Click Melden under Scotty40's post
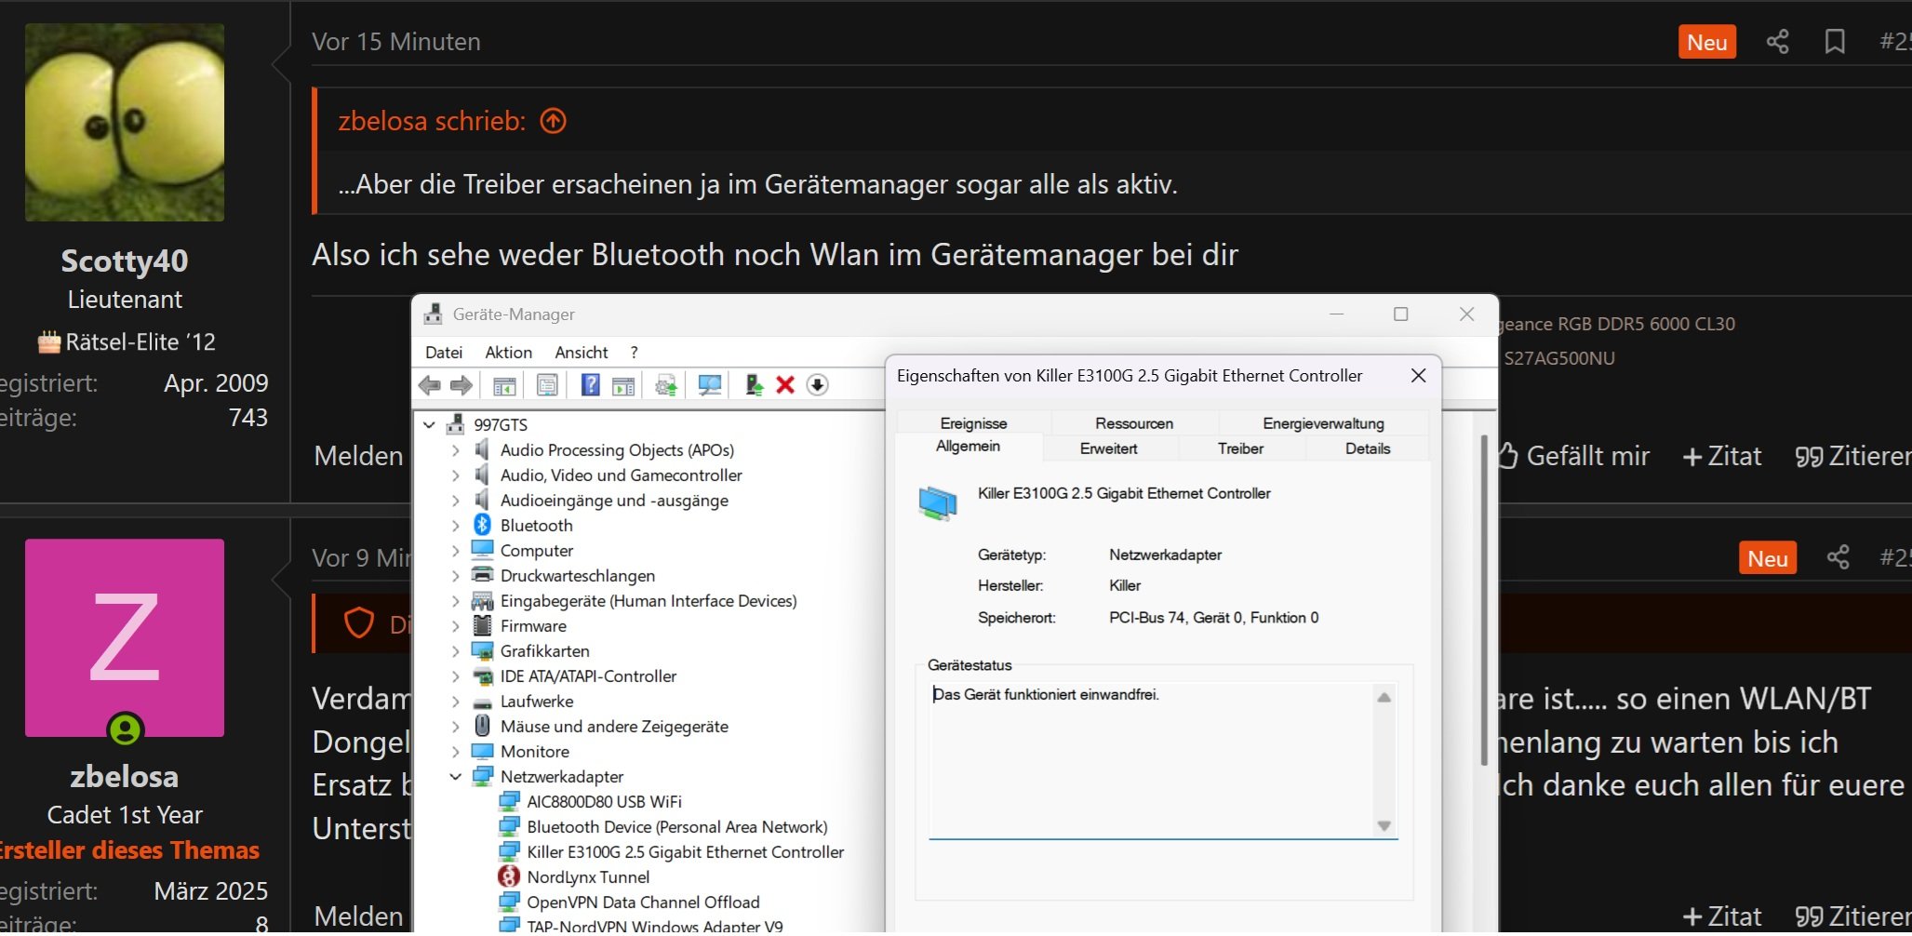 pos(358,456)
